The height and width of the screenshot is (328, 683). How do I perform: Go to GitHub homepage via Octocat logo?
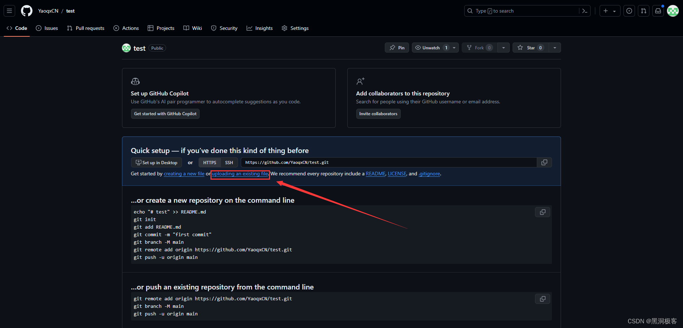point(27,11)
